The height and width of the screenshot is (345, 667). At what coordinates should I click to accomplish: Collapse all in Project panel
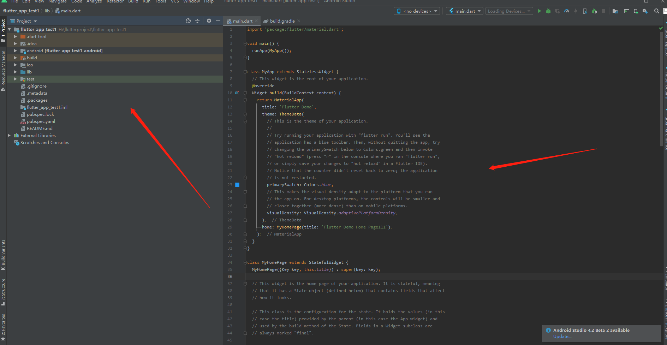coord(197,21)
